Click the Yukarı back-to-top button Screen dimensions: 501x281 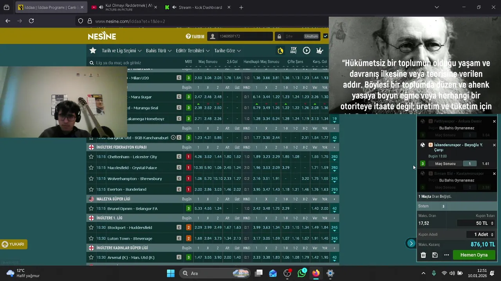[13, 244]
